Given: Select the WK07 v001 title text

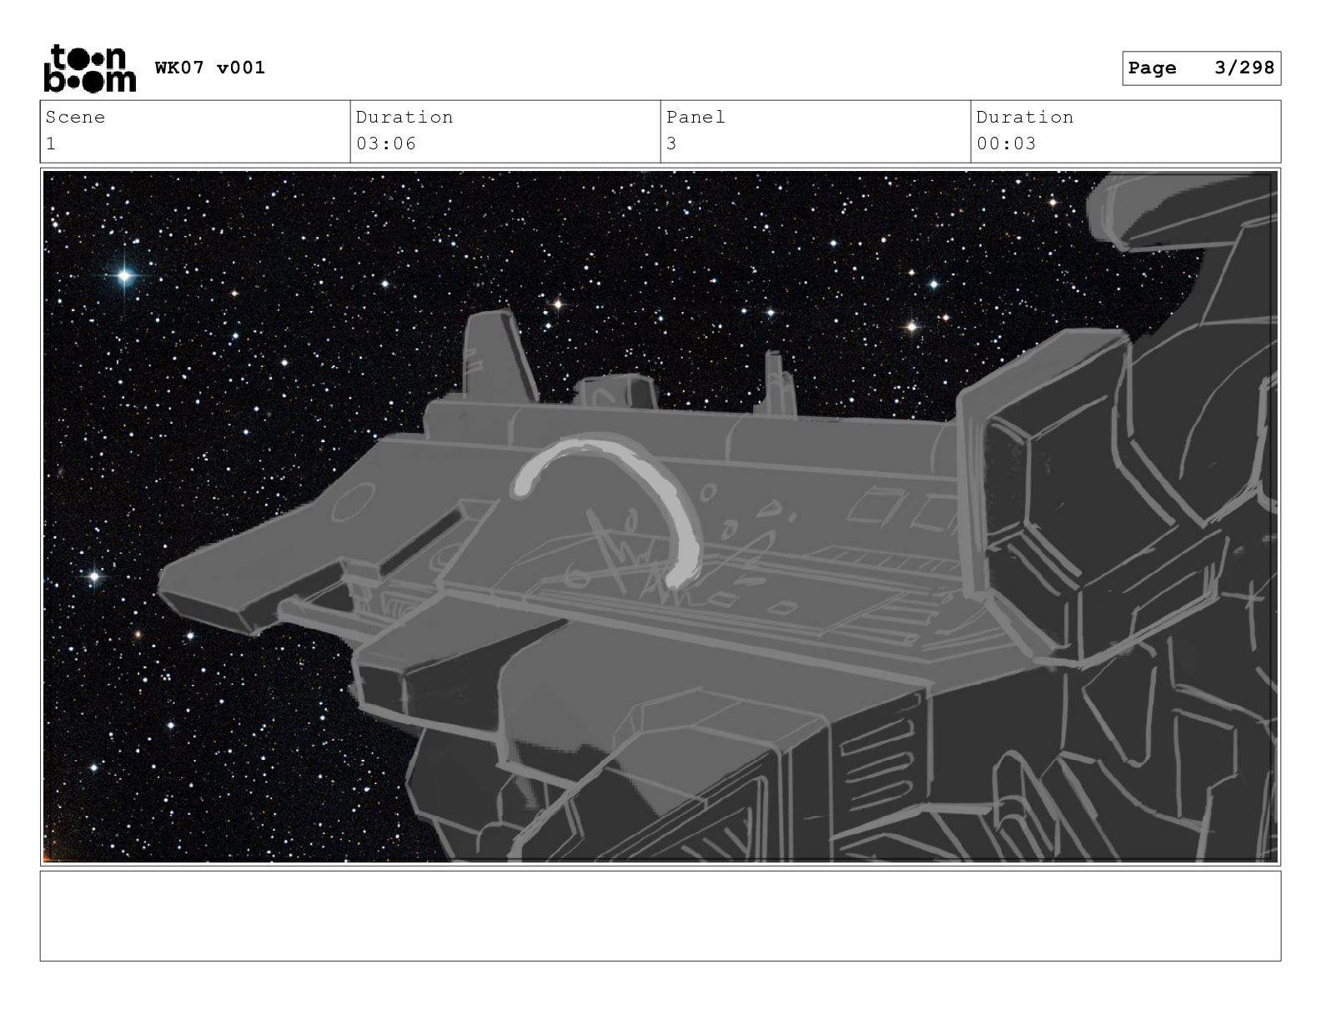Looking at the screenshot, I should pyautogui.click(x=210, y=68).
